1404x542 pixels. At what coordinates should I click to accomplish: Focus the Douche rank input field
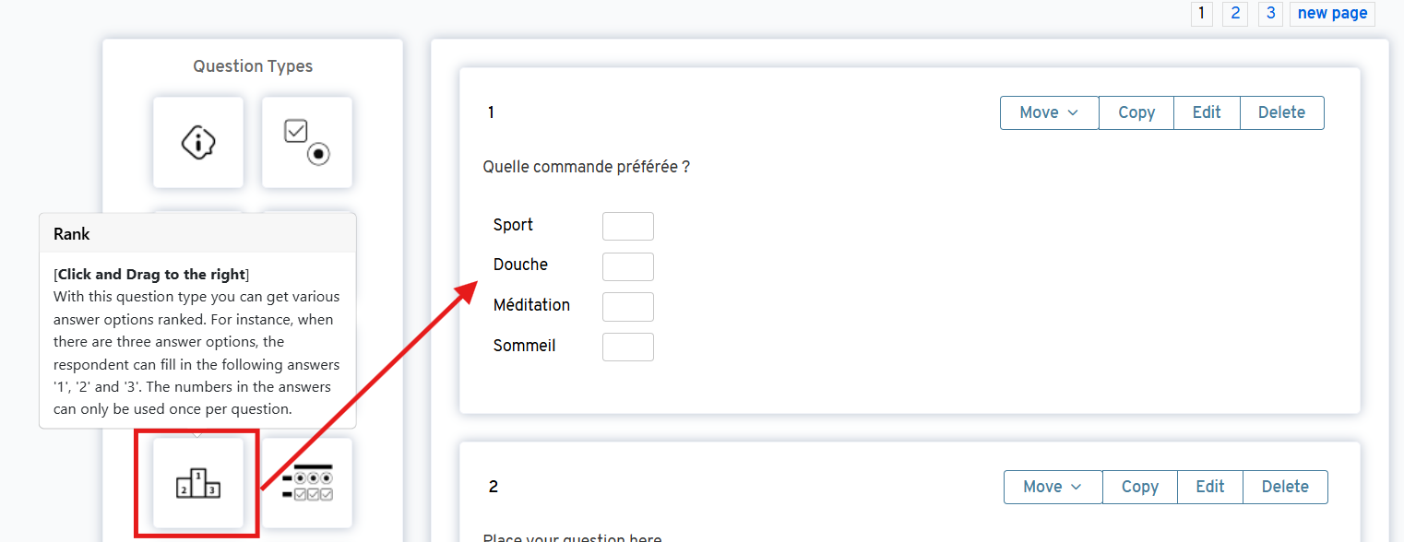pyautogui.click(x=628, y=266)
